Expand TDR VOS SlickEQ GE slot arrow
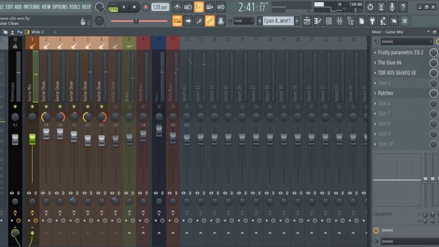Viewport: 439px width, 247px height. pyautogui.click(x=375, y=73)
